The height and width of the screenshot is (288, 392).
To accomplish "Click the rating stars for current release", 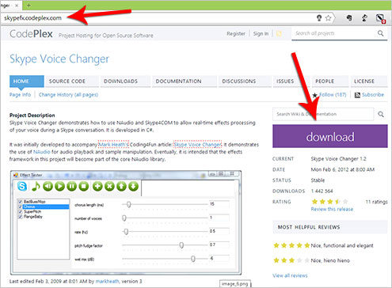I will pyautogui.click(x=330, y=202).
